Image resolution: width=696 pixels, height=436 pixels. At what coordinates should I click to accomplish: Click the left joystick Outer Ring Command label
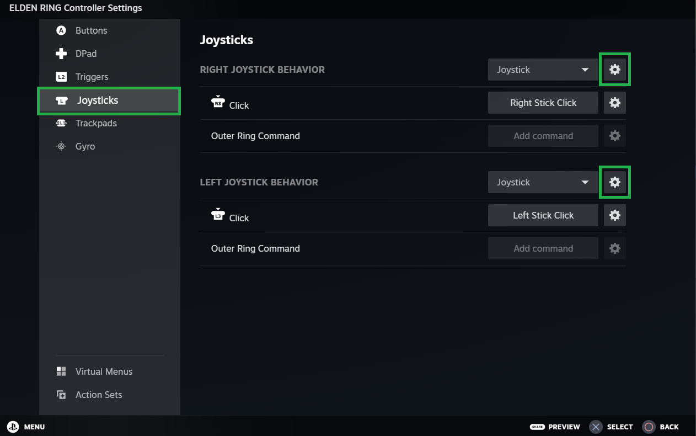255,248
